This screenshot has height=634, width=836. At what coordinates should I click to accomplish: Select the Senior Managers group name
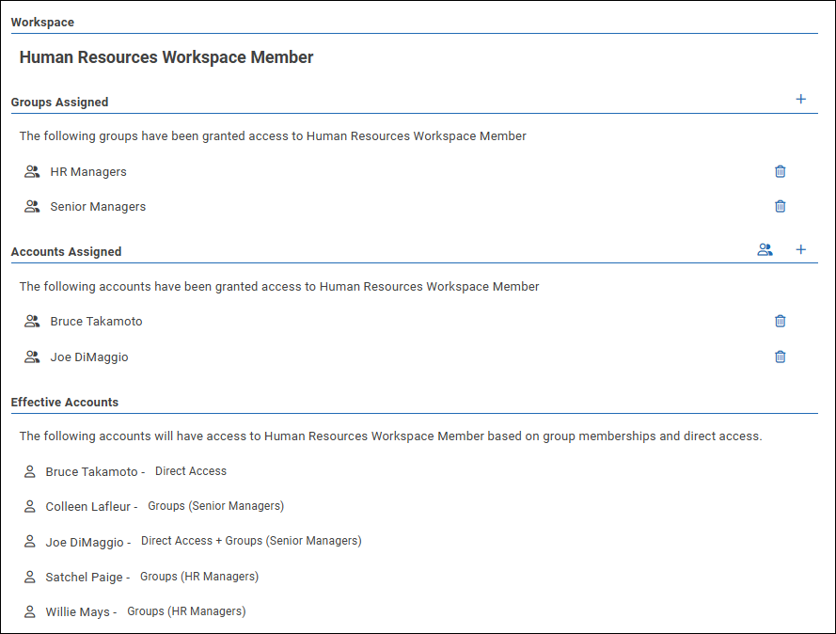(x=98, y=207)
